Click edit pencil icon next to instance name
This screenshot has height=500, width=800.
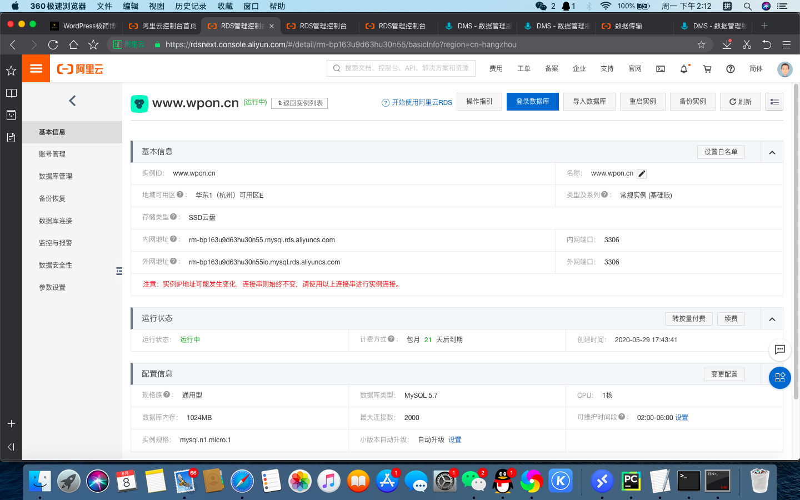coord(642,173)
